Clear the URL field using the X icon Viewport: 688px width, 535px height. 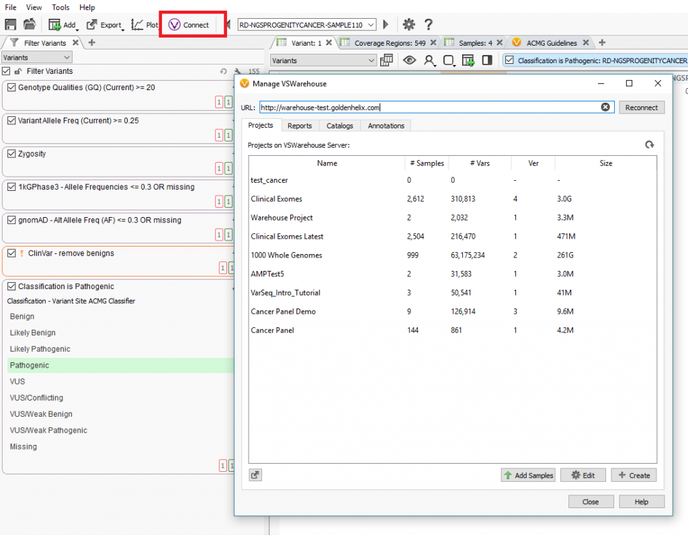(605, 106)
